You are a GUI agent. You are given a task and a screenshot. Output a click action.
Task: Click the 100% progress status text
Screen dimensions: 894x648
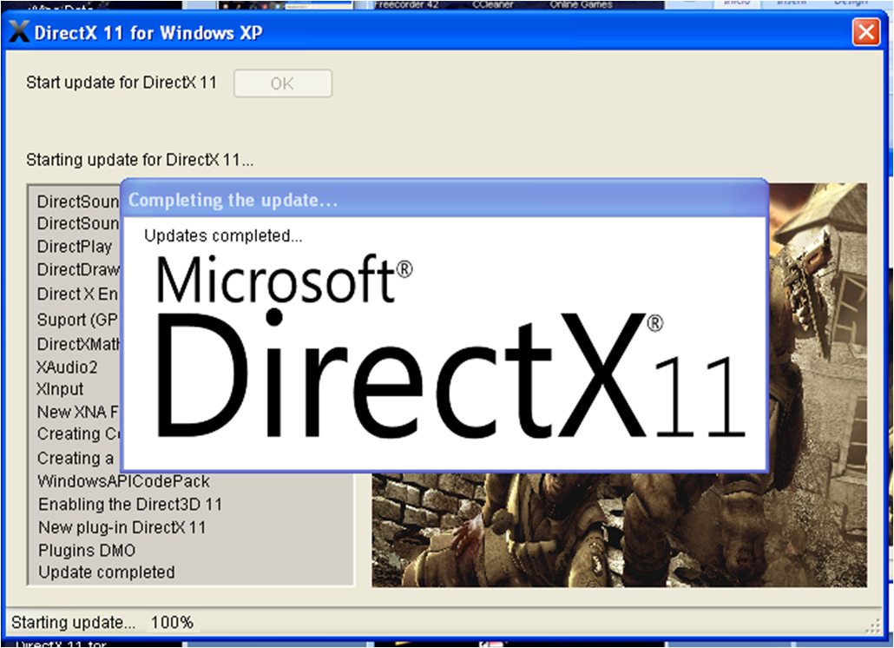[172, 622]
